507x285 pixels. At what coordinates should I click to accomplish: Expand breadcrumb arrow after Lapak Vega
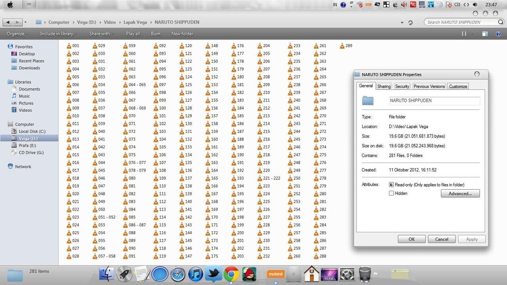tap(151, 22)
